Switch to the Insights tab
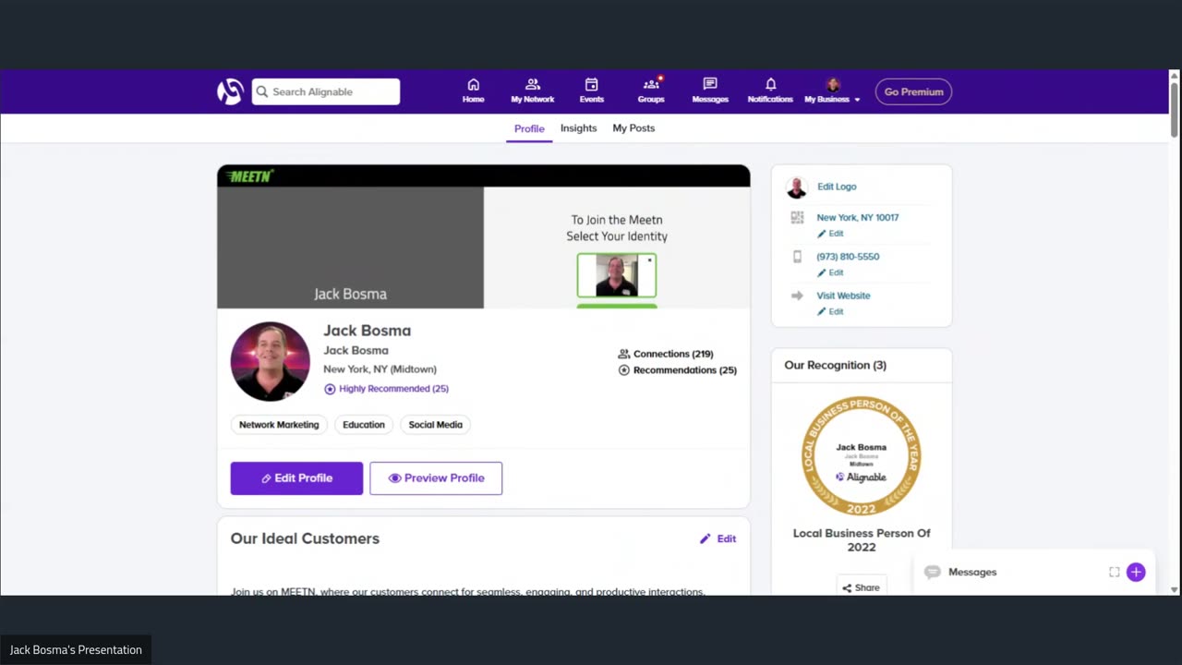The image size is (1182, 665). [x=578, y=128]
